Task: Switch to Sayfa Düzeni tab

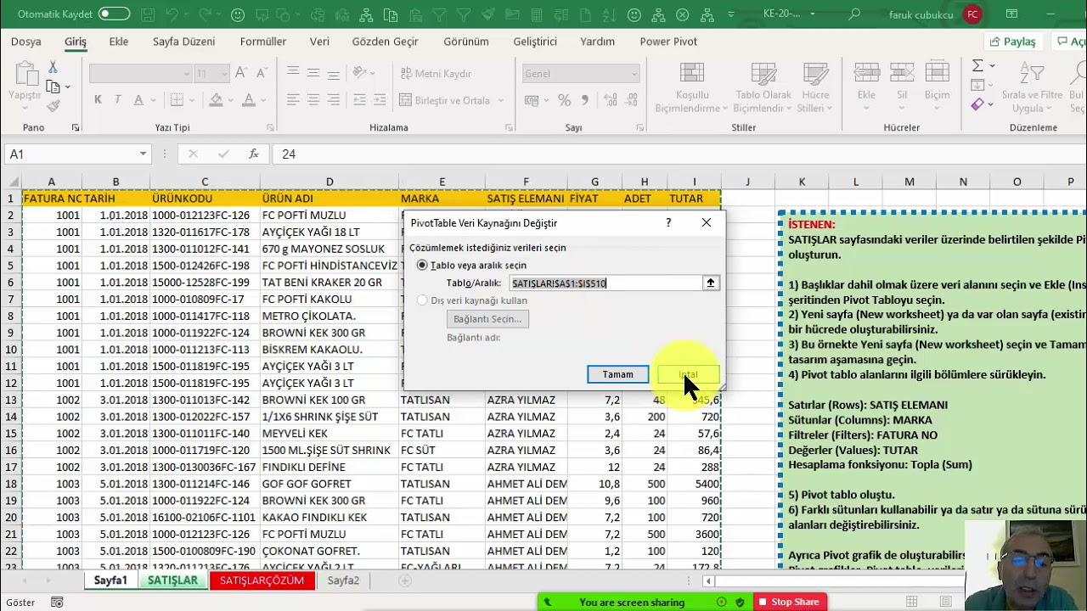Action: pyautogui.click(x=184, y=42)
